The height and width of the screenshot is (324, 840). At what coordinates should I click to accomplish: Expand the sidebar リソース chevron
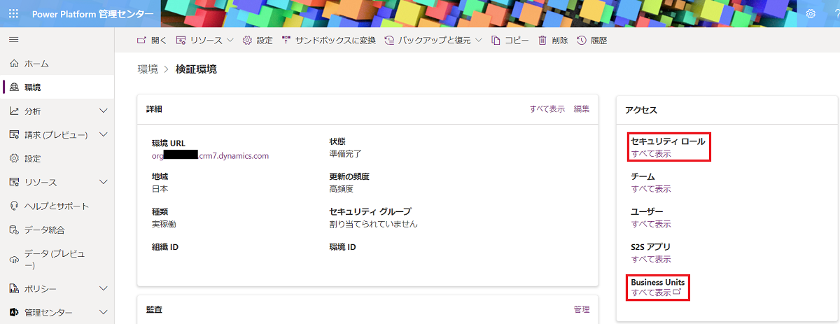104,183
